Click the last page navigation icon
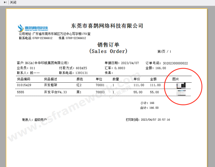Image resolution: width=215 pixels, height=167 pixels. (5, 2)
